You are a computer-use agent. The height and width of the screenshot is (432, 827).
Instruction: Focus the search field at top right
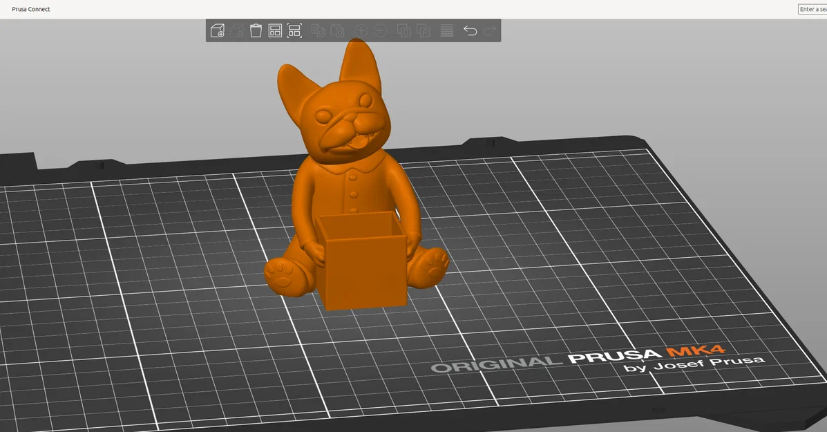pos(812,9)
